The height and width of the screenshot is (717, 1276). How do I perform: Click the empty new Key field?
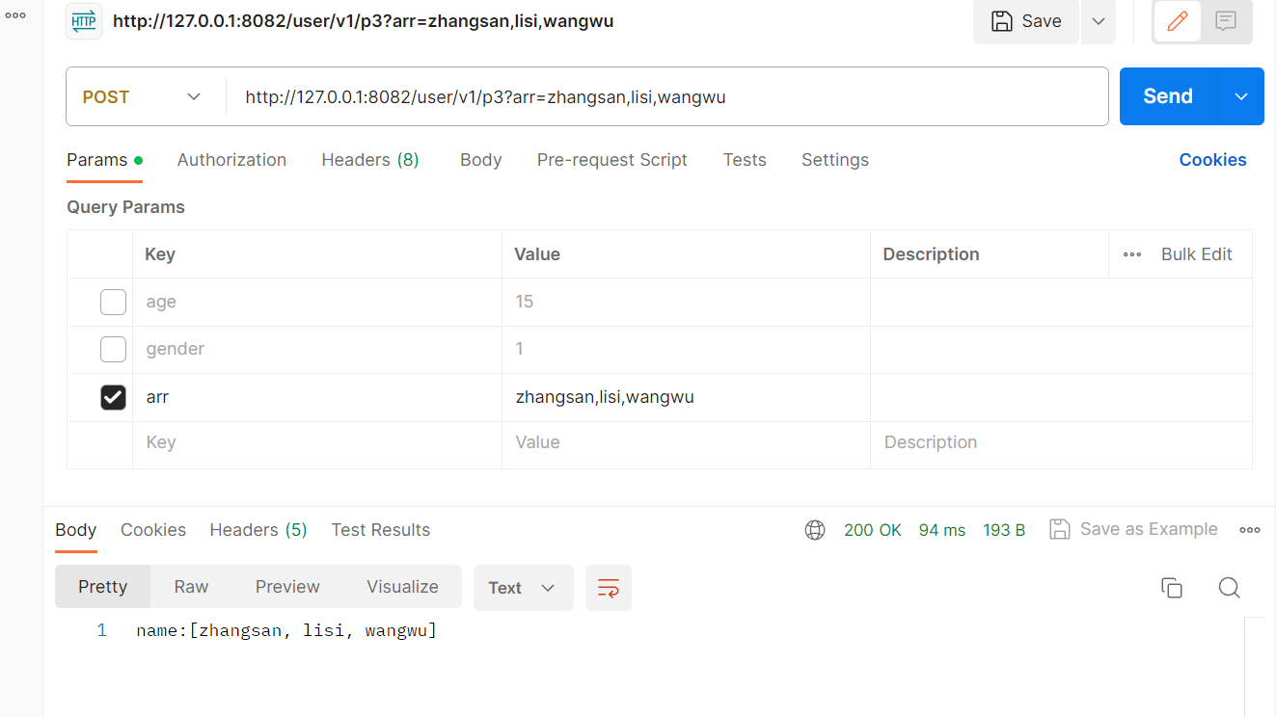point(317,442)
